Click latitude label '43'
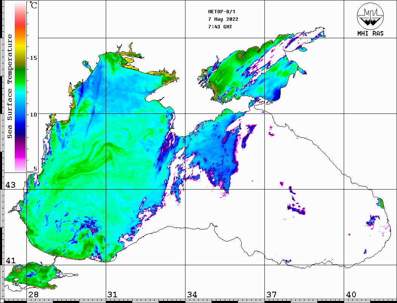Image resolution: width=397 pixels, height=303 pixels. [x=10, y=185]
